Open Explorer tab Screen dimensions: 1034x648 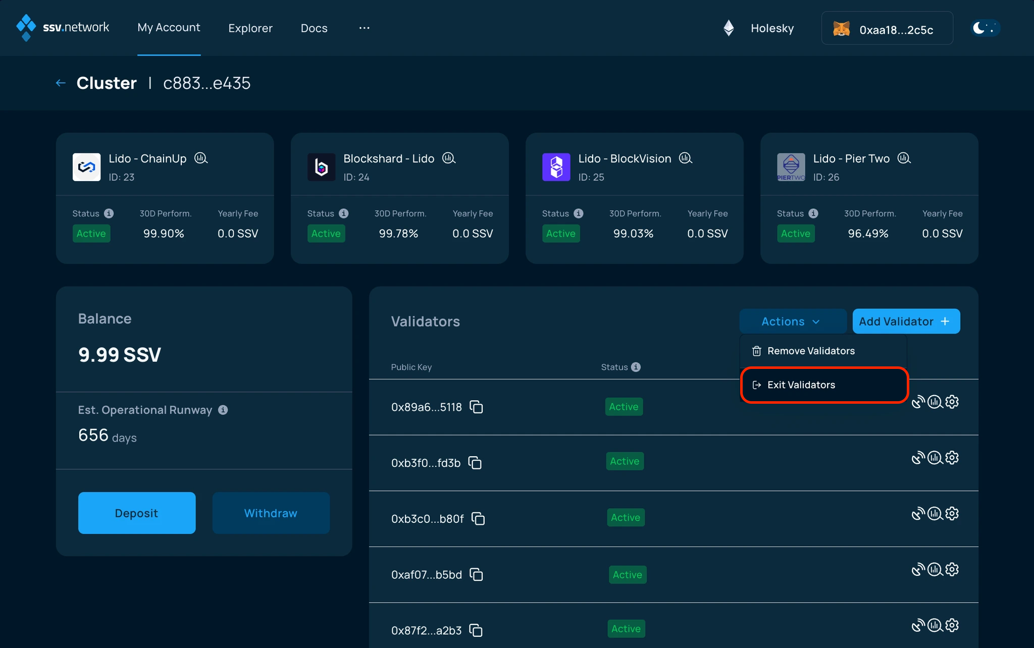point(250,28)
